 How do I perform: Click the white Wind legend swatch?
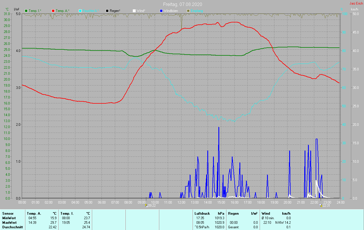click(134, 11)
